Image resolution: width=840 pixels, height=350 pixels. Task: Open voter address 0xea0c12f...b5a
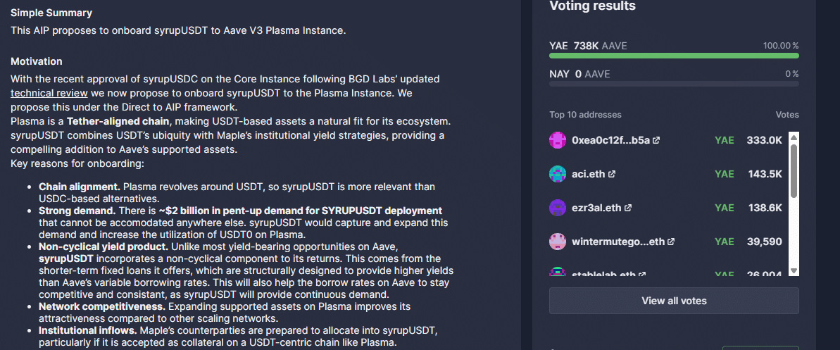pos(610,140)
